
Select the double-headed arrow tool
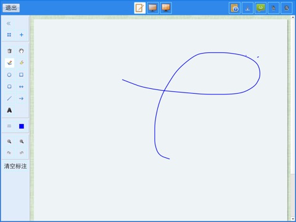coord(21,86)
